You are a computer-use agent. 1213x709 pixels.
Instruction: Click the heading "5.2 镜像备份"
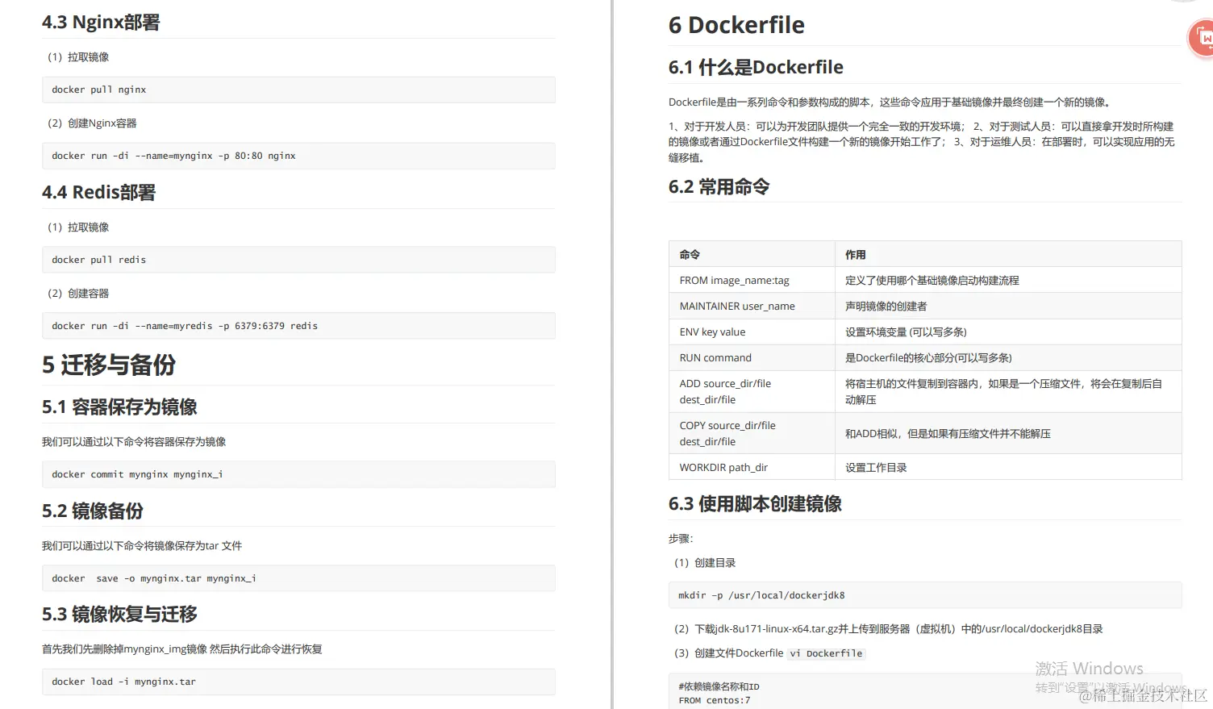[93, 511]
